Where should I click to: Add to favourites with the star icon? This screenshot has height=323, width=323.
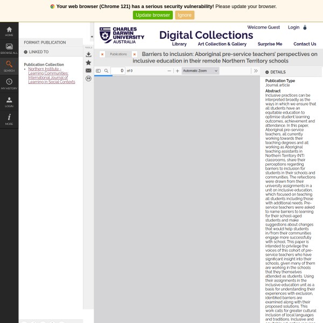pos(88,62)
